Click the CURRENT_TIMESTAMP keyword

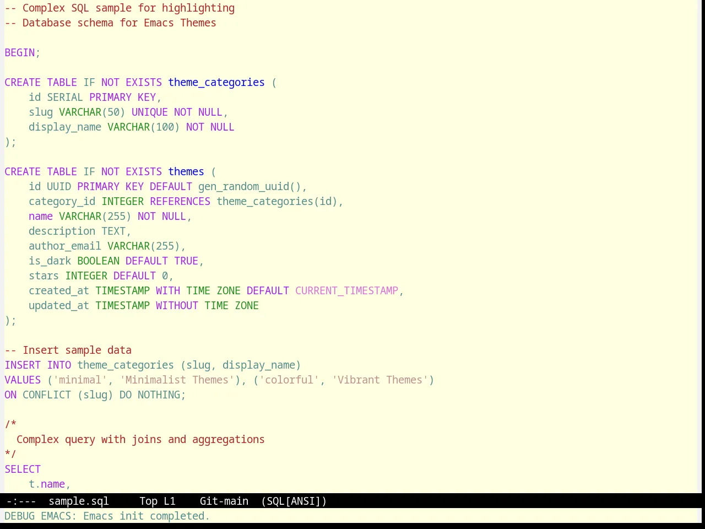[346, 290]
